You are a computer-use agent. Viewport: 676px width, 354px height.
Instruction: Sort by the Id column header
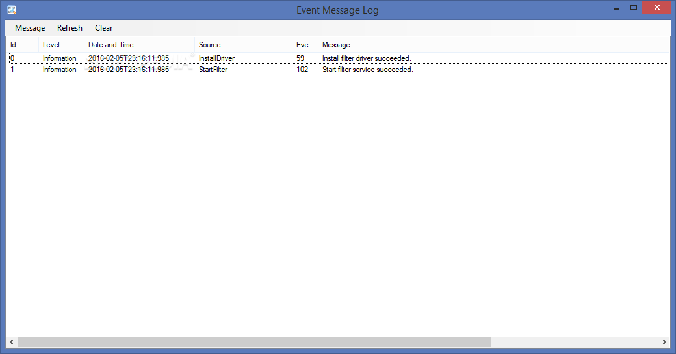[x=22, y=45]
